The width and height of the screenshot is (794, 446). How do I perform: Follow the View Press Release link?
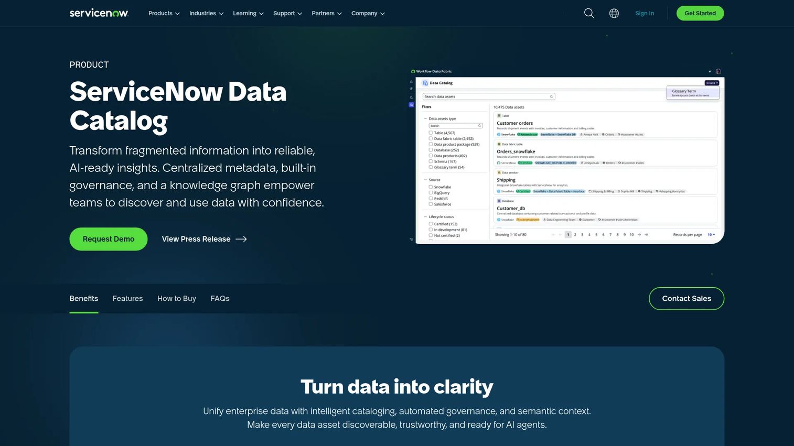click(x=204, y=239)
